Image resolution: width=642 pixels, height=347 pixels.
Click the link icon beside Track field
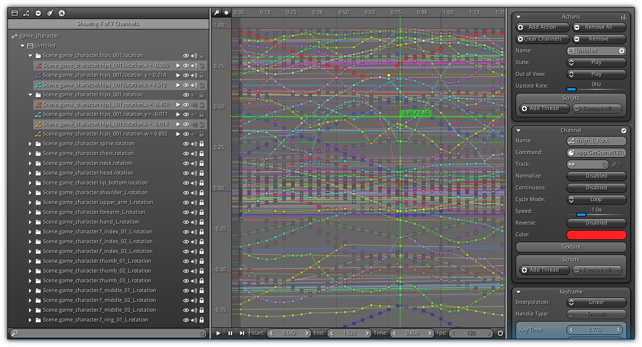[614, 164]
